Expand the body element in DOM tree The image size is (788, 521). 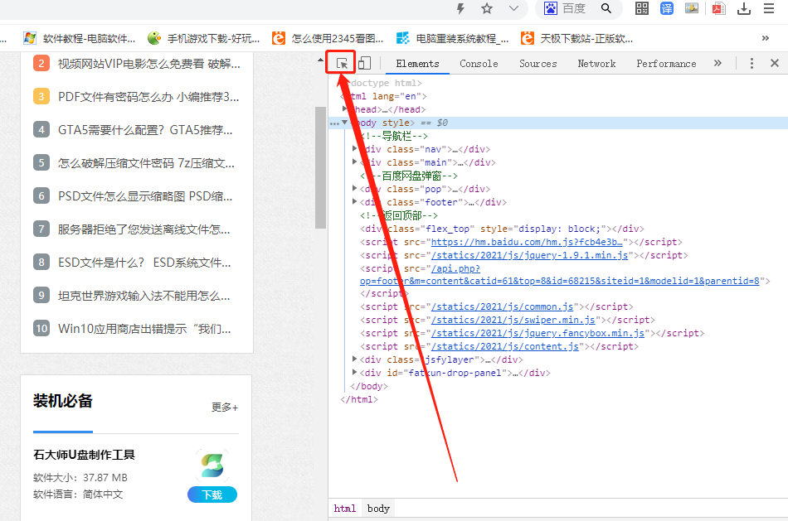(343, 122)
